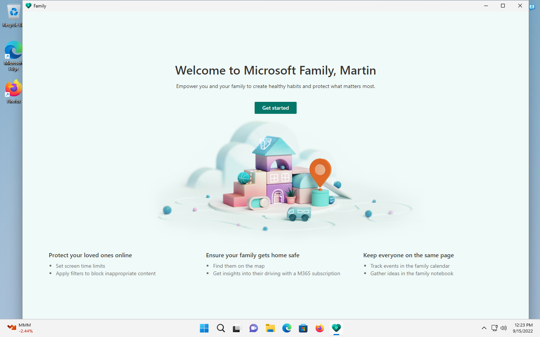Click 'Track events in the family calendar'
540x337 pixels.
[x=410, y=266]
